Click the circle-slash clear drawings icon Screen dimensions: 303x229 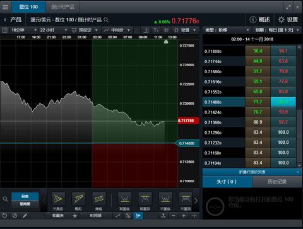pos(15,216)
